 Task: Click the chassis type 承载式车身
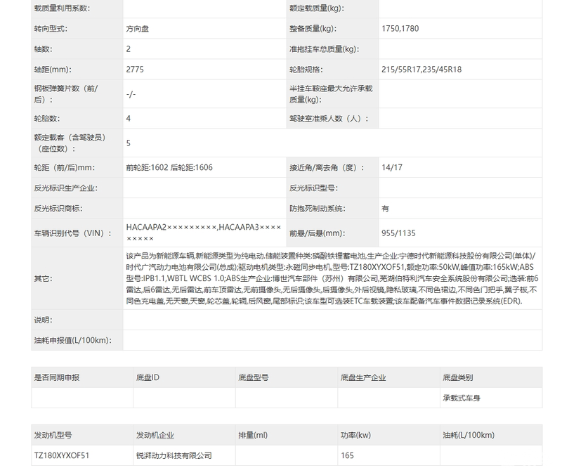[x=462, y=398]
